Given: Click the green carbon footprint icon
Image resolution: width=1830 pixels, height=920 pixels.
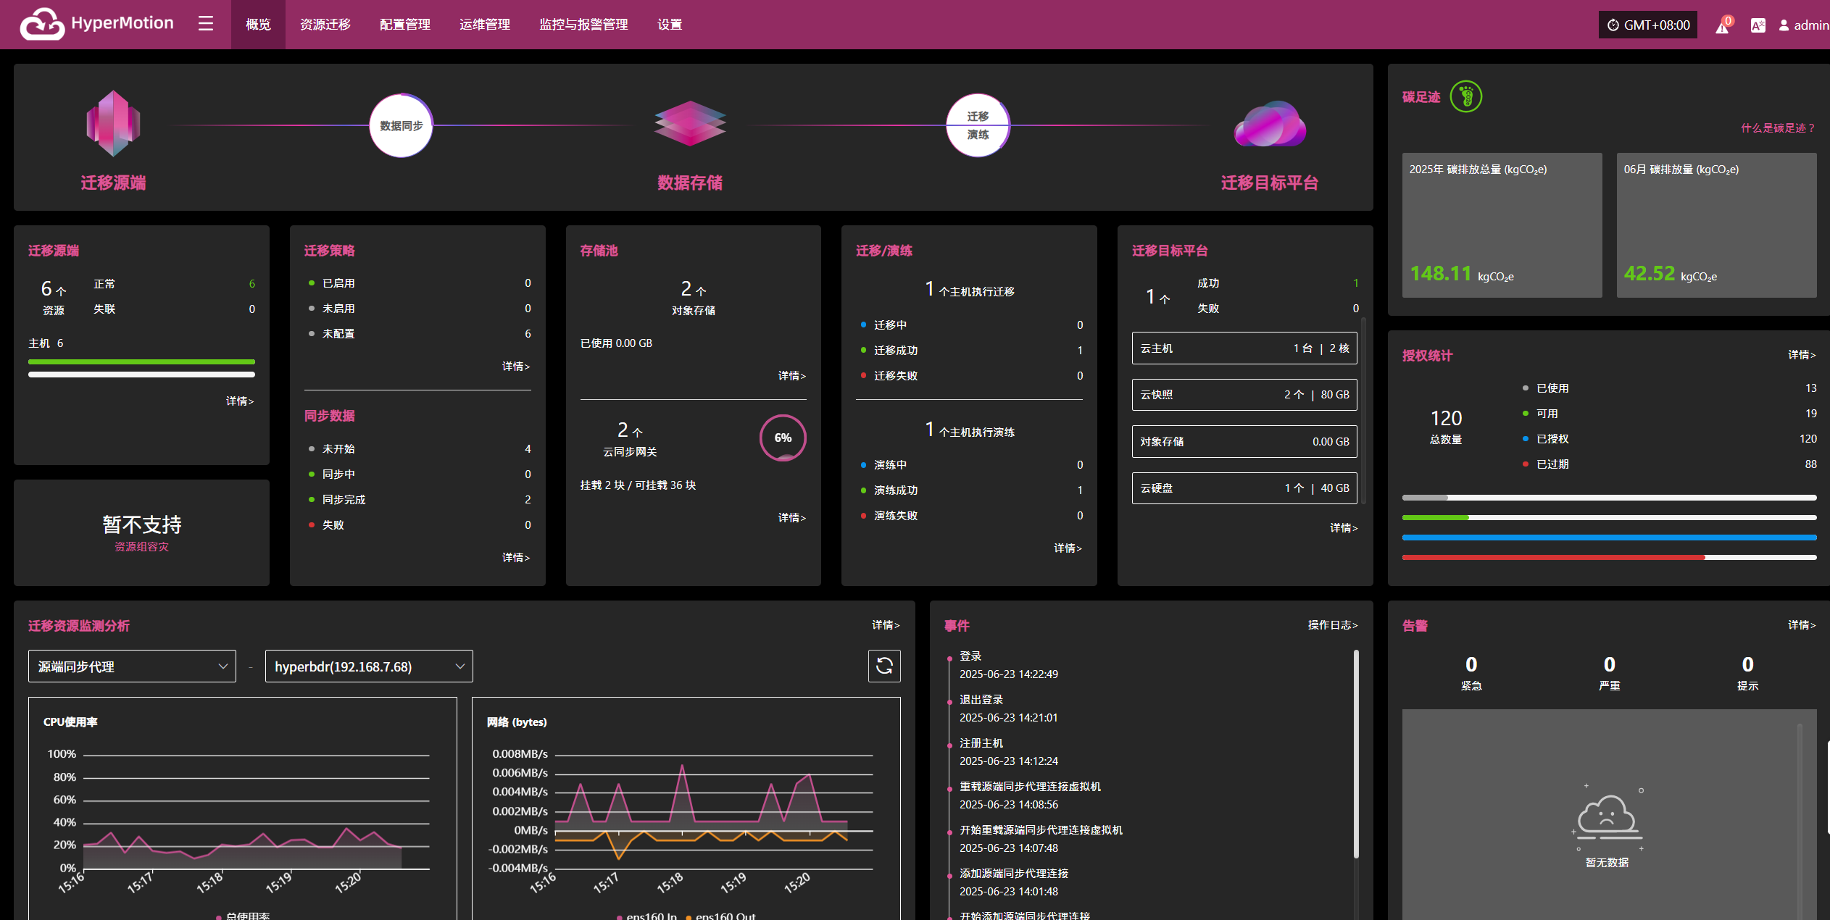Looking at the screenshot, I should 1466,96.
